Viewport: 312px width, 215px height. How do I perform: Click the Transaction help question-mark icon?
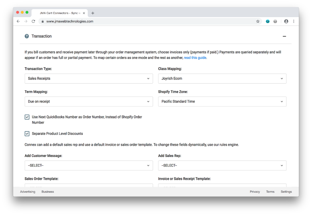tap(27, 36)
